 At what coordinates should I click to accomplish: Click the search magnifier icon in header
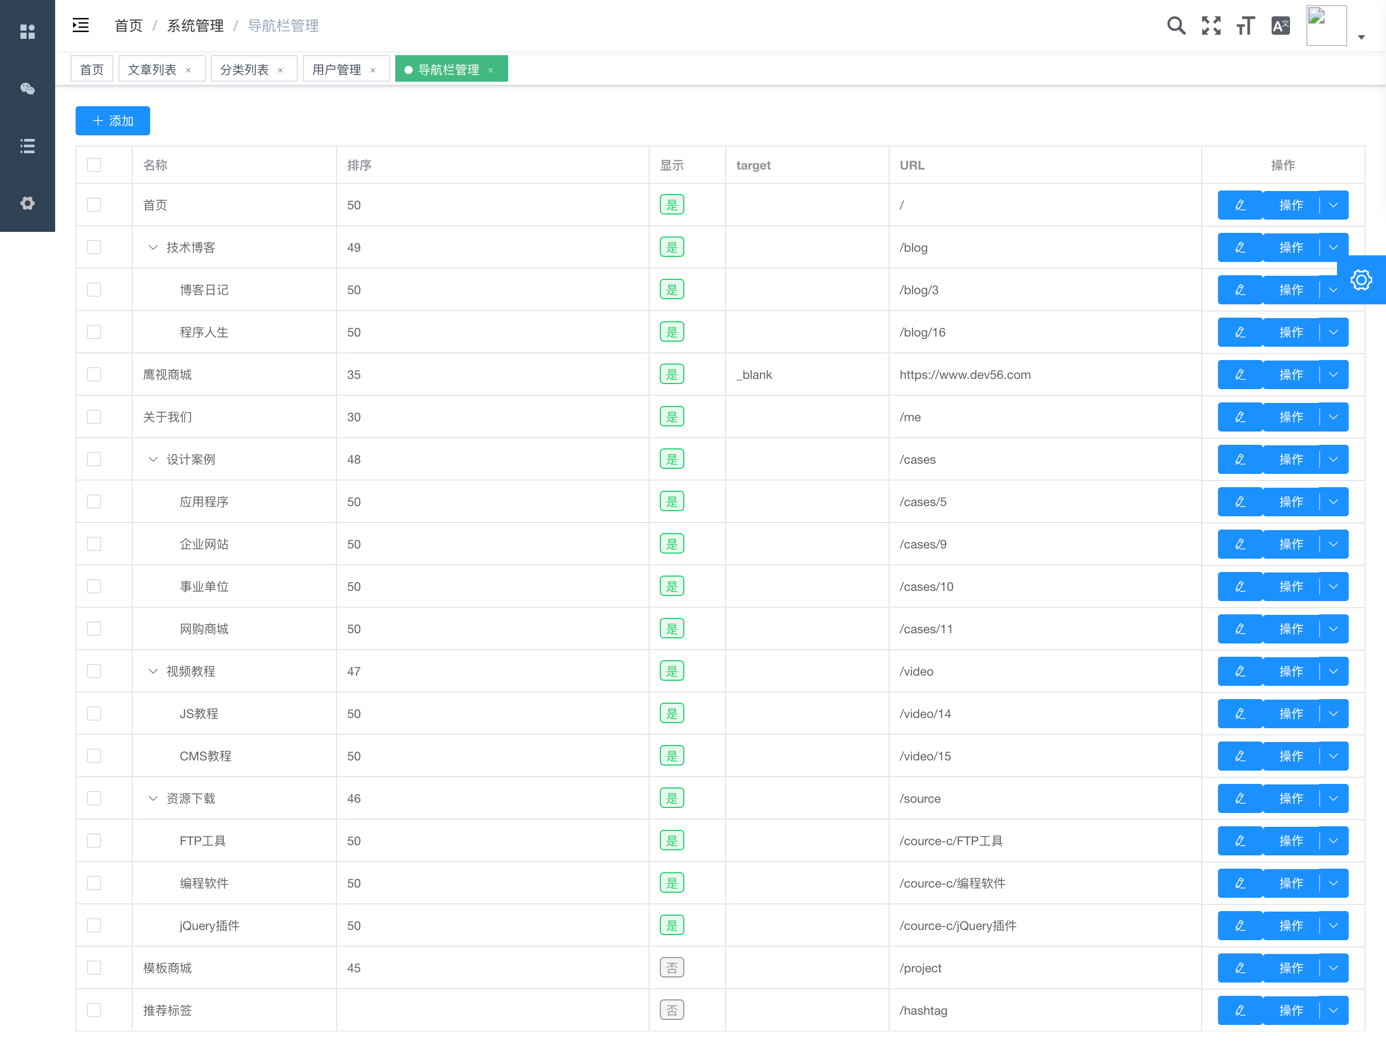click(x=1176, y=26)
